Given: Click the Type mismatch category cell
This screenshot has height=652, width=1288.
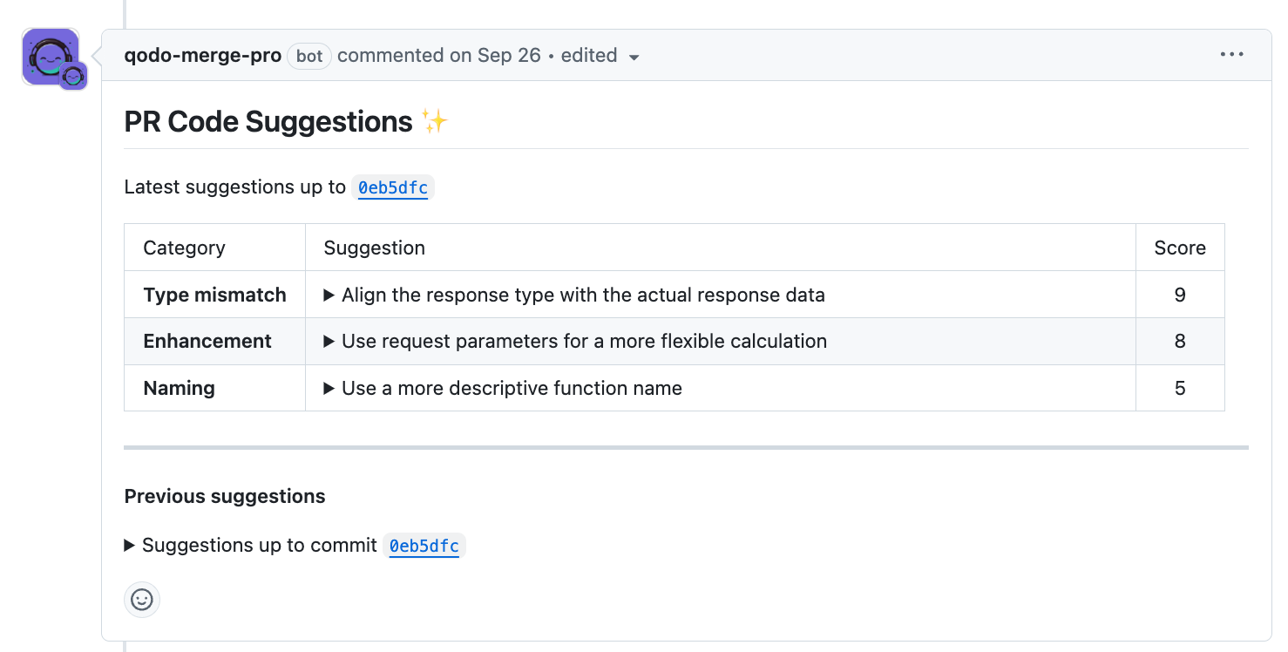Looking at the screenshot, I should click(214, 295).
